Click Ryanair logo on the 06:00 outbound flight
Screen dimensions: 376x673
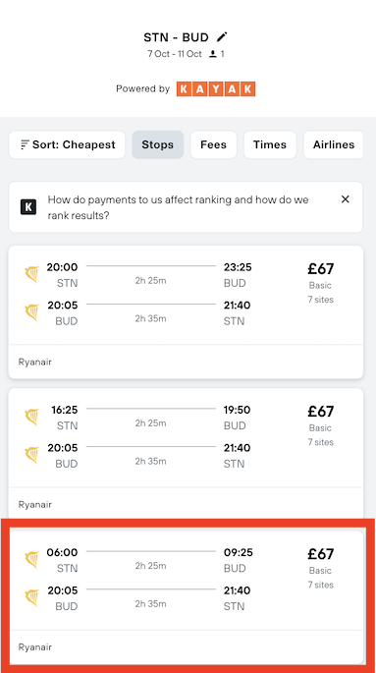(x=31, y=559)
